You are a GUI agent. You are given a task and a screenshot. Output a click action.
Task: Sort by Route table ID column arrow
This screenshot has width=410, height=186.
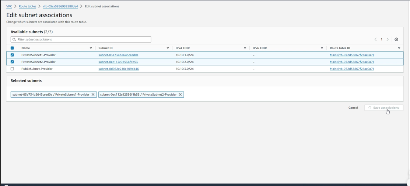pos(399,48)
